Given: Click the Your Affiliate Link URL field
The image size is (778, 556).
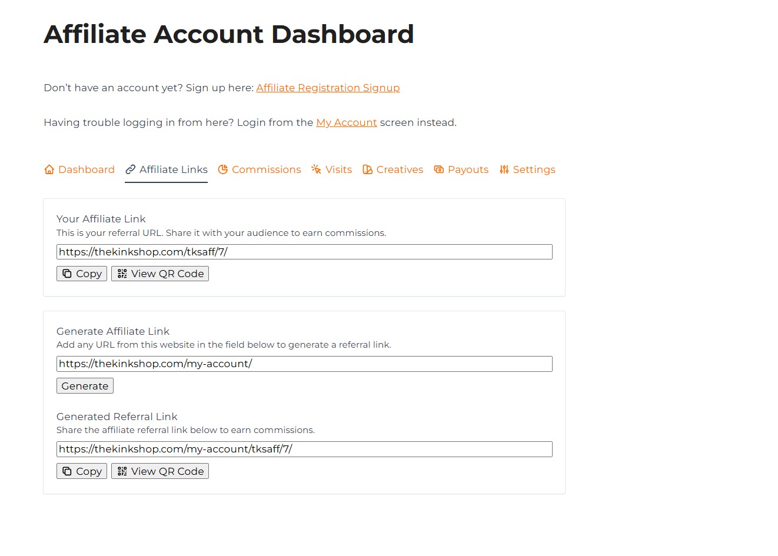Looking at the screenshot, I should click(x=304, y=252).
